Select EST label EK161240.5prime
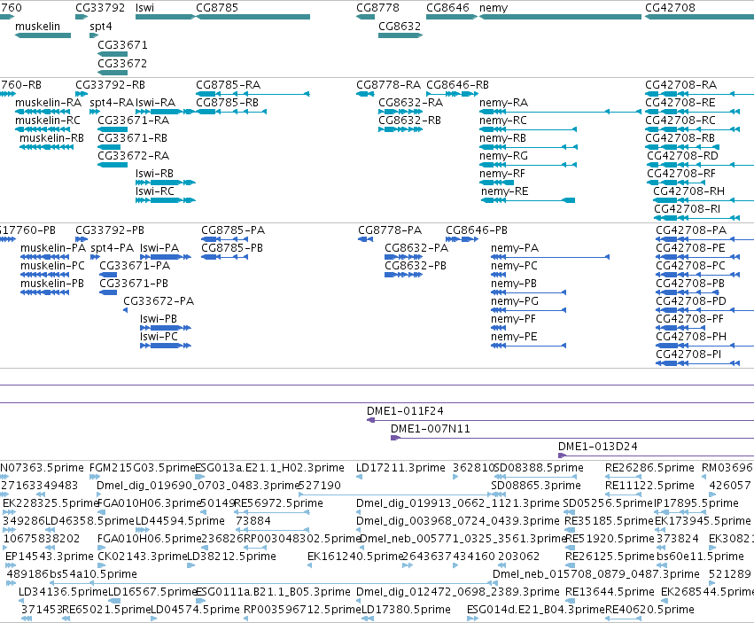 355,557
